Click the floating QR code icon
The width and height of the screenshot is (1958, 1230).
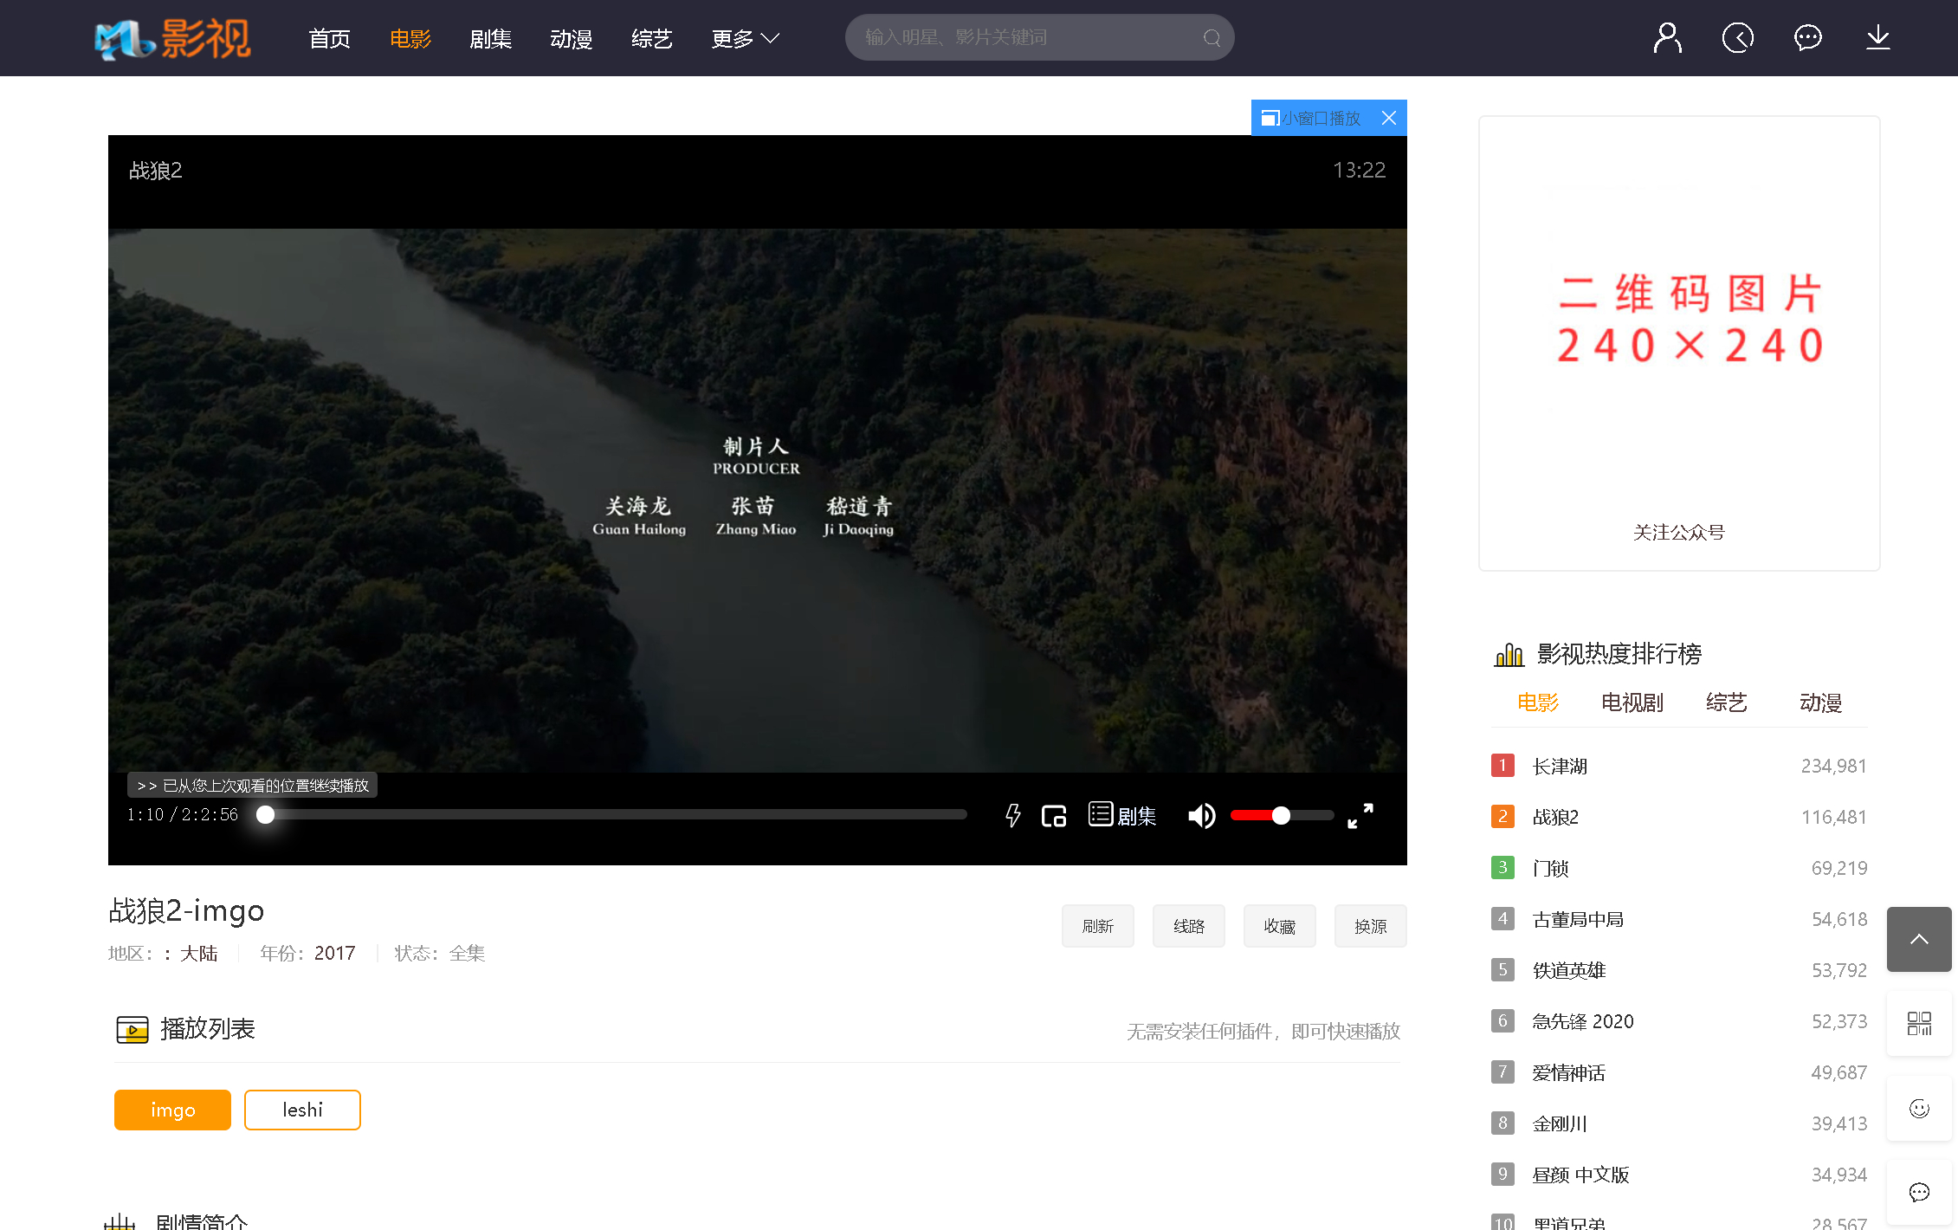1919,1023
